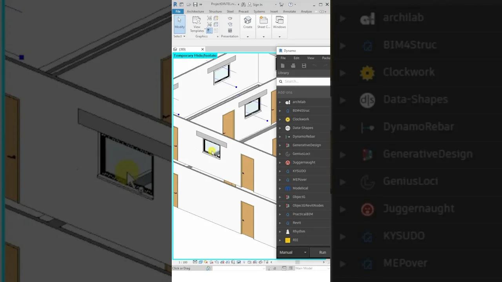Image resolution: width=502 pixels, height=282 pixels.
Task: Click the 3D view house icon on the view tab
Action: click(175, 49)
